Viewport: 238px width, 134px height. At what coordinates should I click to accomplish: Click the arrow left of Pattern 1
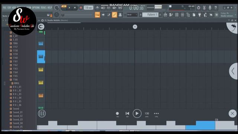tap(141, 15)
